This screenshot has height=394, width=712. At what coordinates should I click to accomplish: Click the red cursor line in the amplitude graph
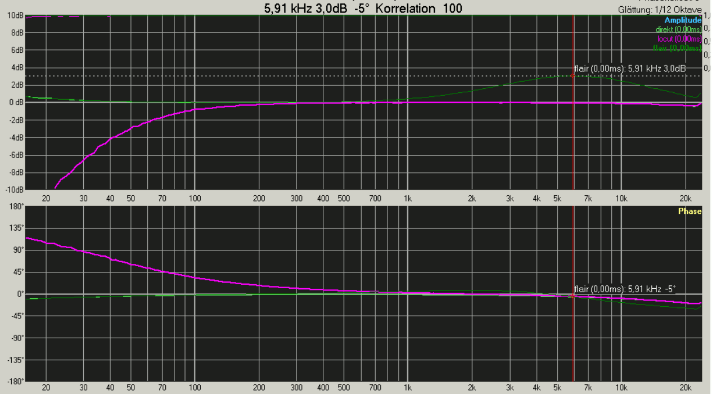coord(573,102)
